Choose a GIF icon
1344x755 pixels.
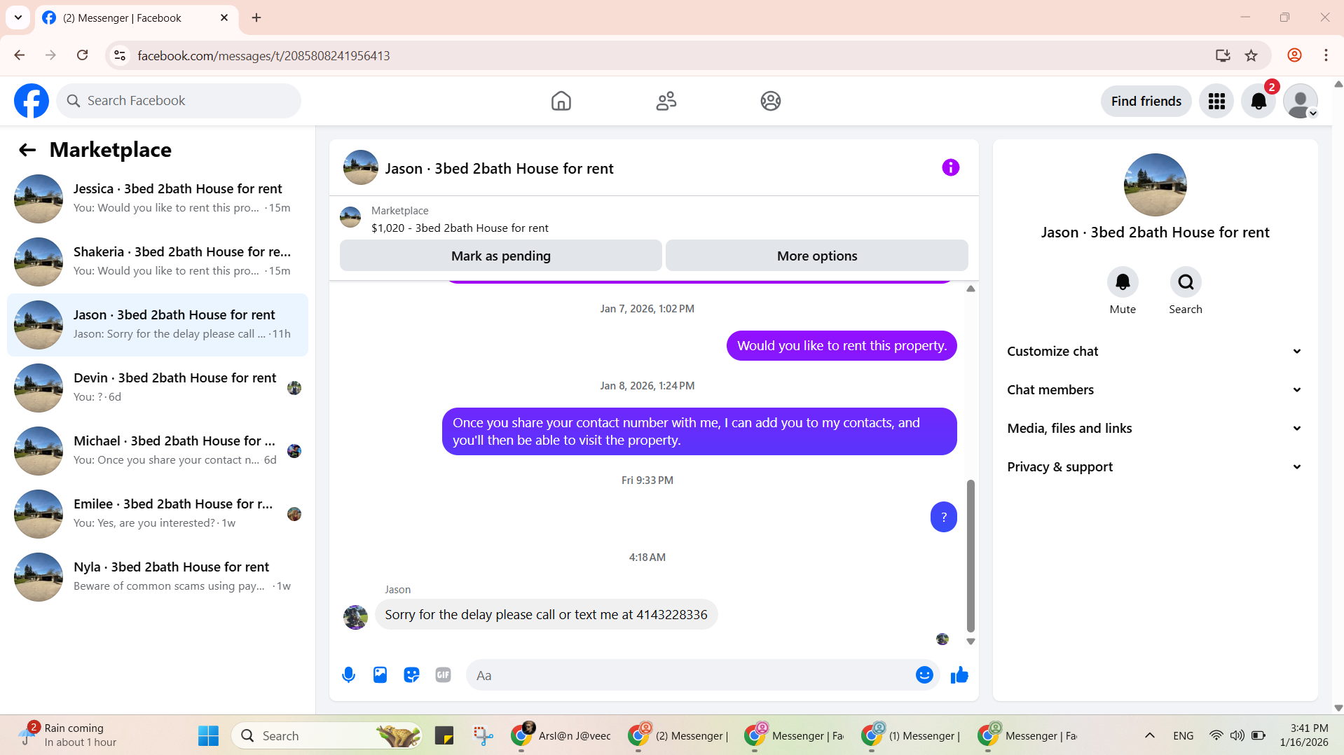(x=443, y=675)
